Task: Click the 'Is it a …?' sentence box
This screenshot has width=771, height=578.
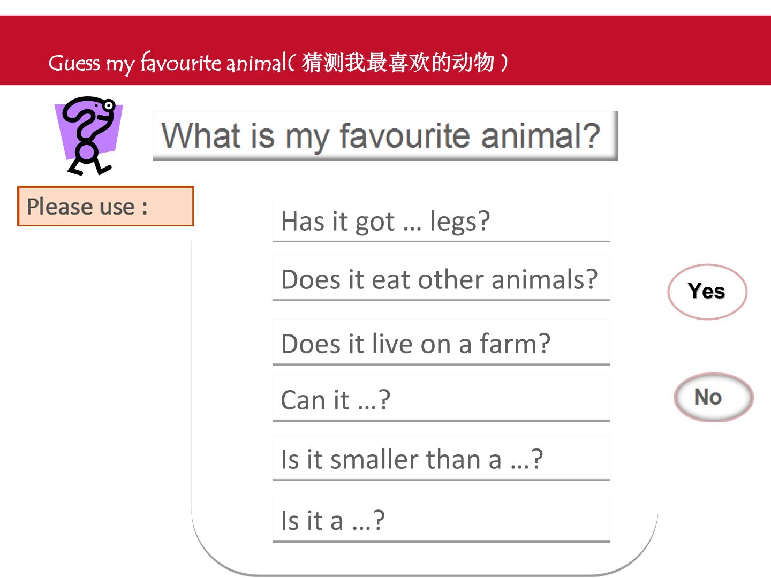Action: tap(441, 519)
